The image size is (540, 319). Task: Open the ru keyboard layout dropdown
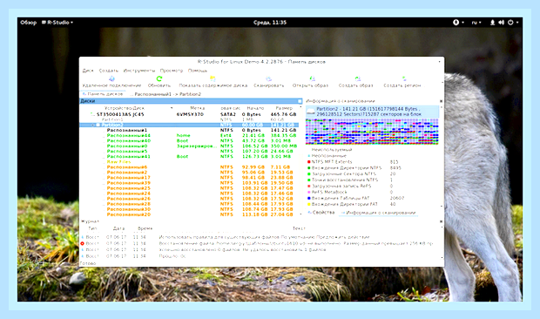(x=476, y=23)
